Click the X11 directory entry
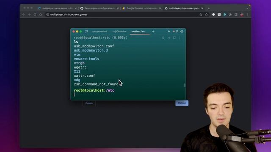 [77, 71]
